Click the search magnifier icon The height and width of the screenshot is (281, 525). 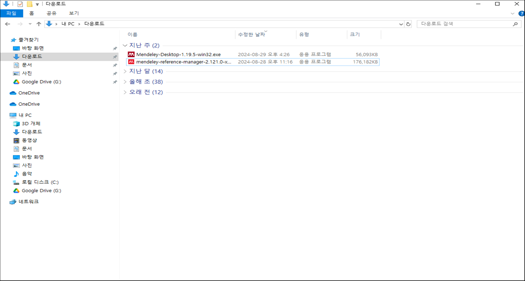[x=515, y=24]
